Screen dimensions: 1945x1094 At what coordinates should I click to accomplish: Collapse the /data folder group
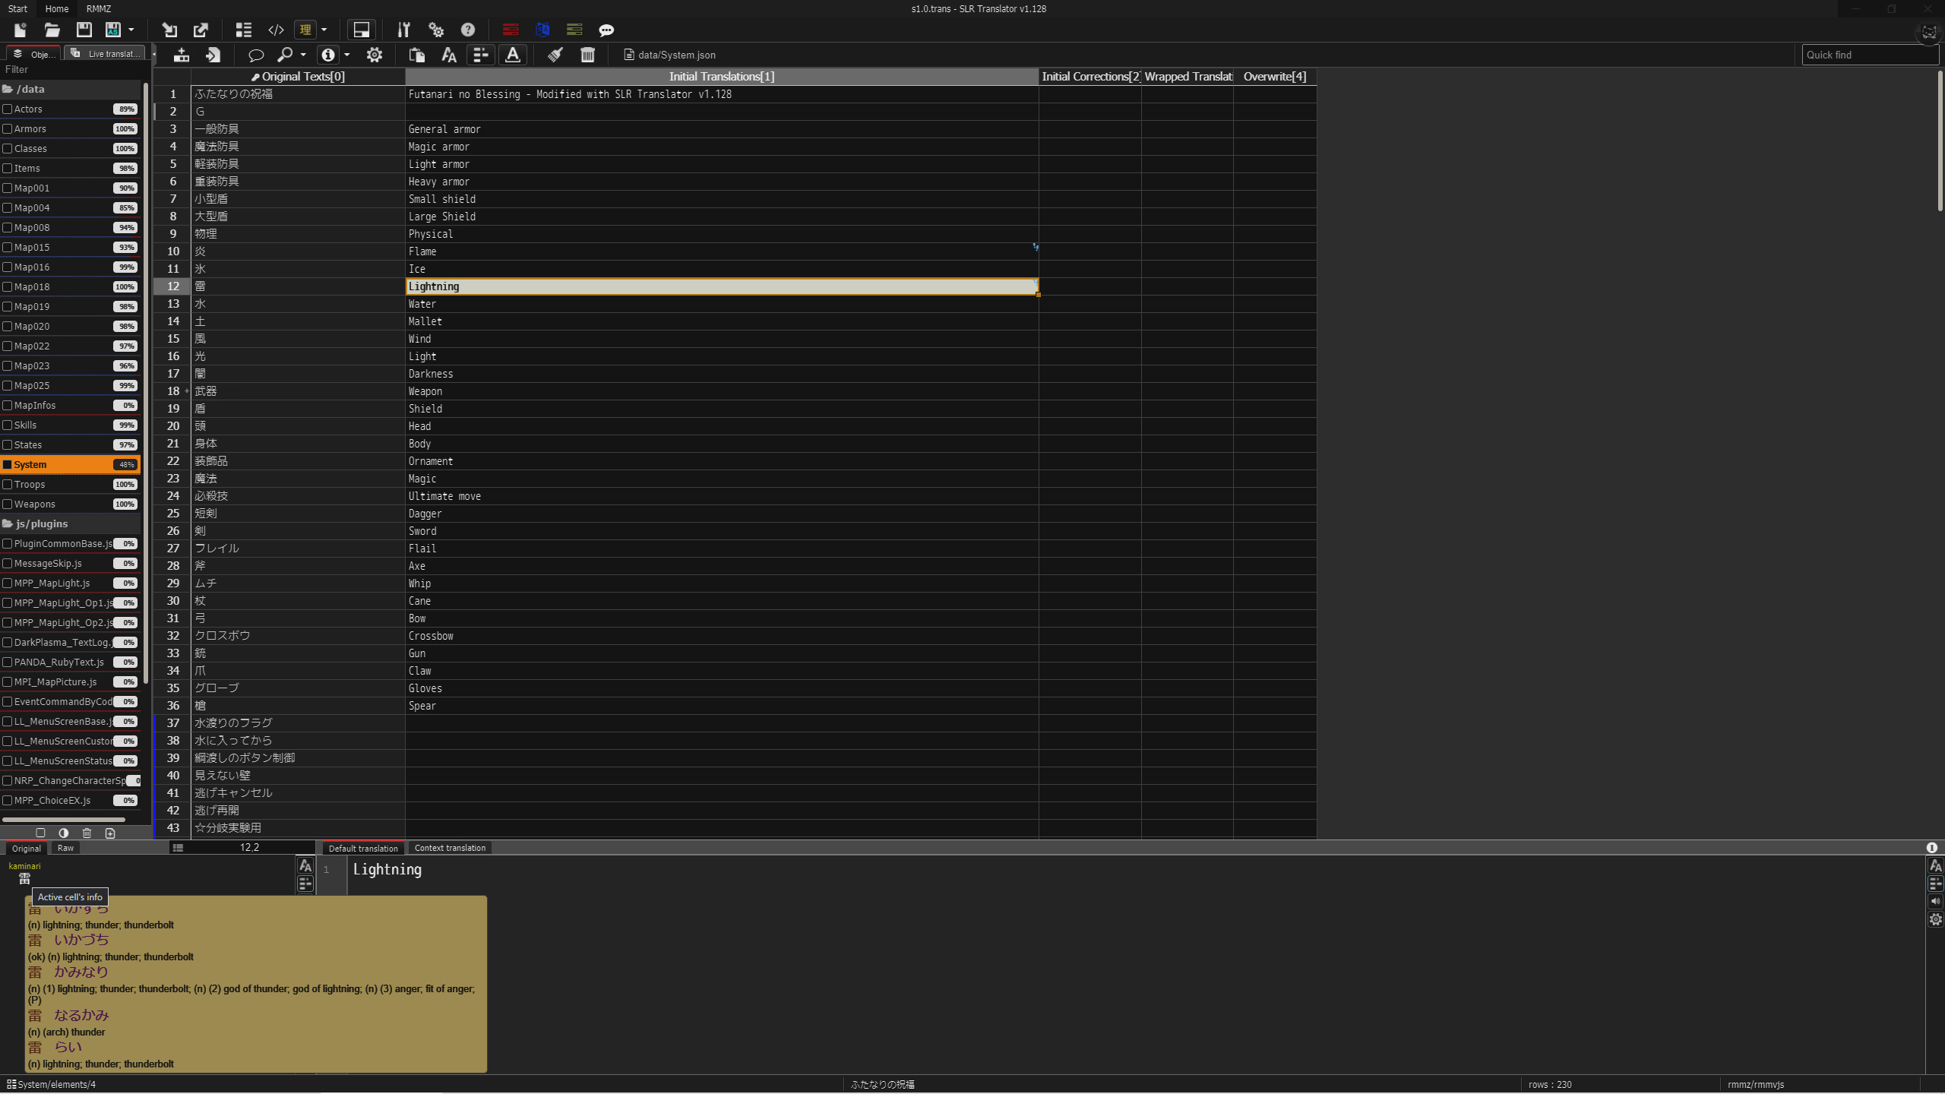pos(30,89)
